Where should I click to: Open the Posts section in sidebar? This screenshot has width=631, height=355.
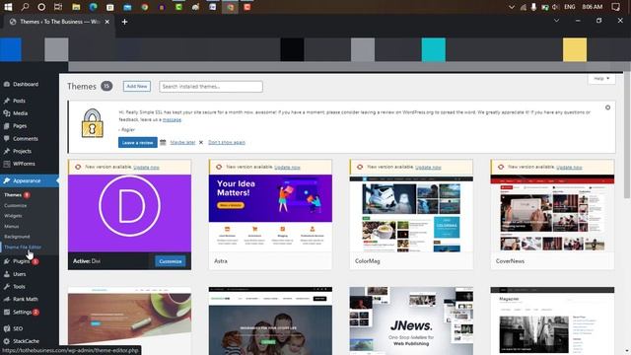tap(19, 101)
